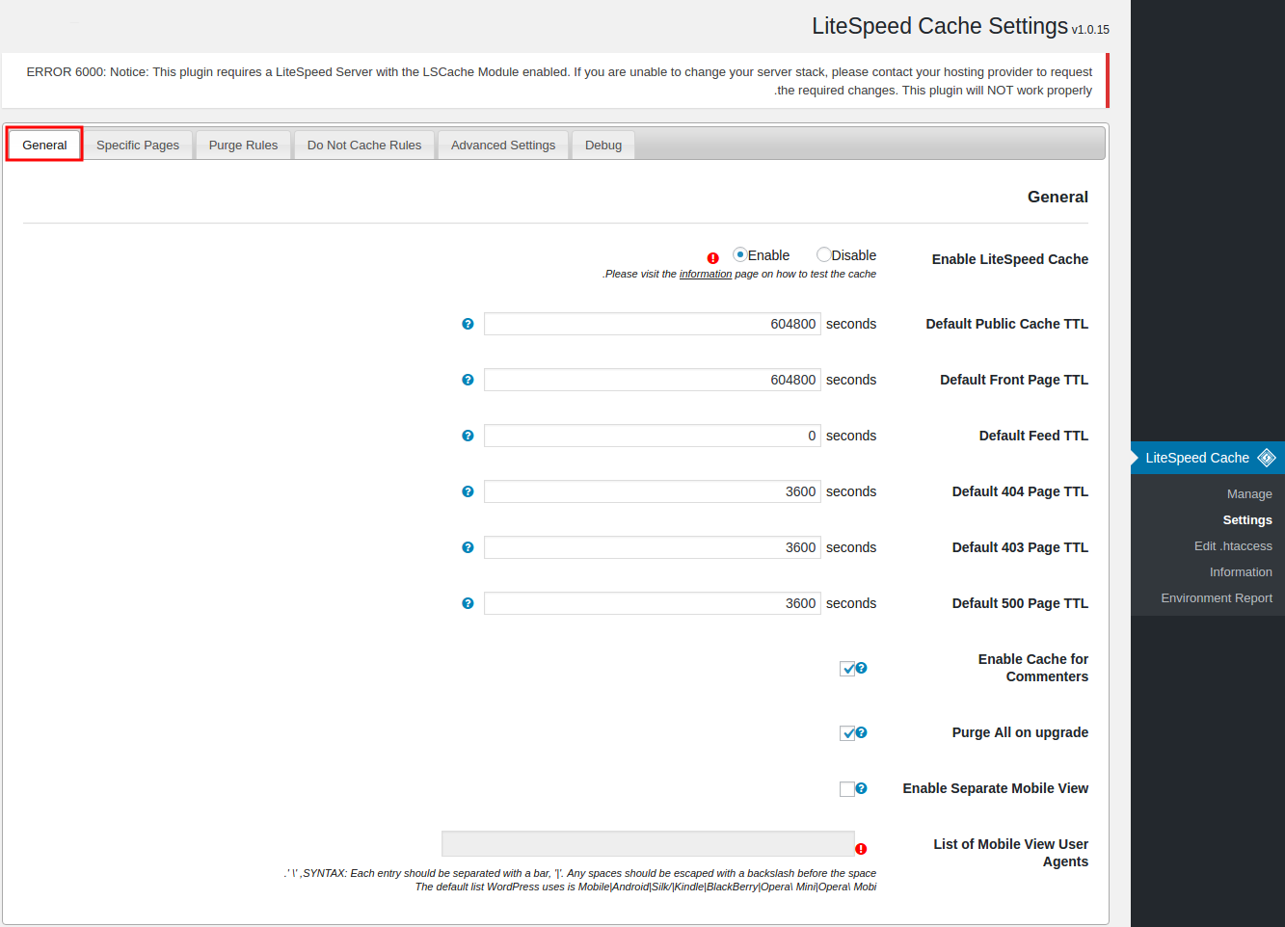This screenshot has width=1285, height=927.
Task: Uncheck the Purge All on upgrade checkbox
Action: point(847,733)
